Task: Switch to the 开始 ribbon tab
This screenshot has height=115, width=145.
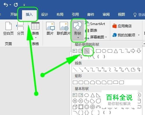Action: [14, 15]
